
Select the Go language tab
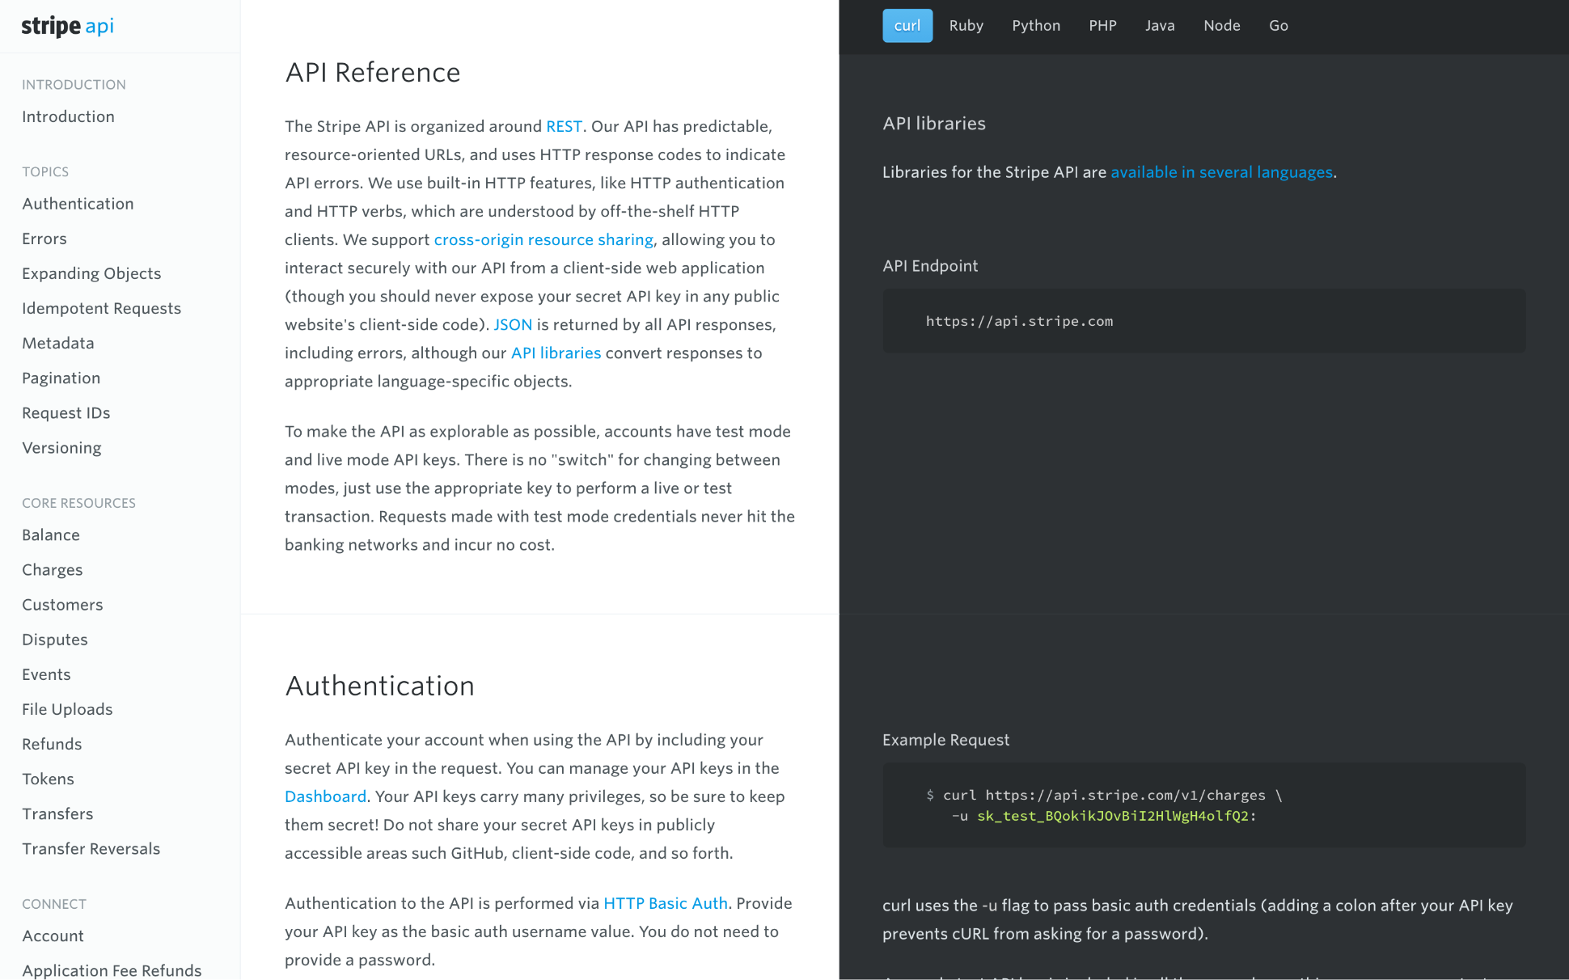[x=1278, y=25]
